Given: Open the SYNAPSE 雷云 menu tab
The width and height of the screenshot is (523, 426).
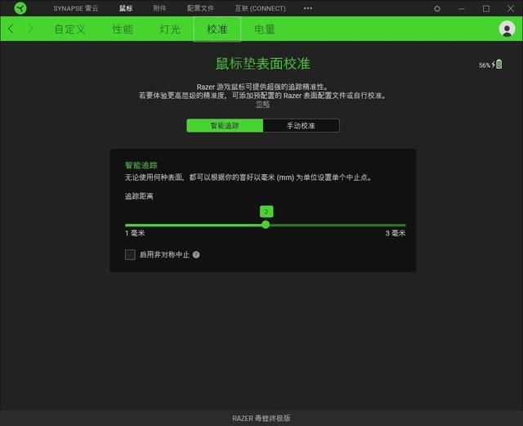Looking at the screenshot, I should (x=76, y=8).
